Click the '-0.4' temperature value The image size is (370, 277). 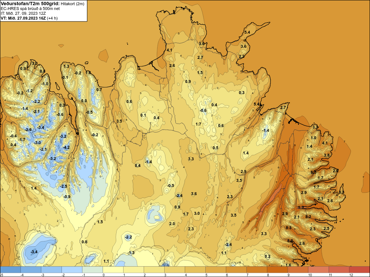coord(13,136)
